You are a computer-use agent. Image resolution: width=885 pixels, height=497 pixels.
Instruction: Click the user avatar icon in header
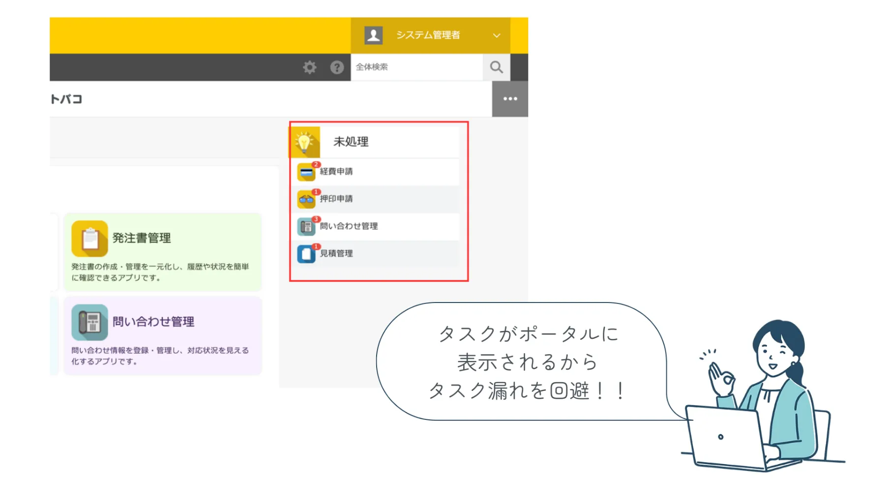[x=373, y=35]
